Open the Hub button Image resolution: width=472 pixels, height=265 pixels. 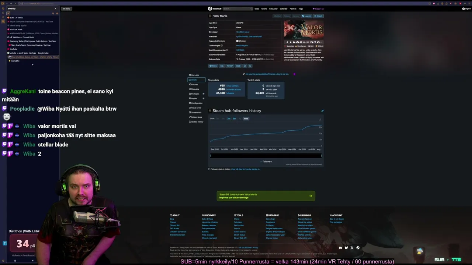coord(222,66)
